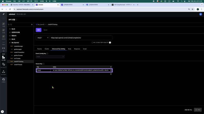Toggle the URL encoding switch
Image resolution: width=204 pixels, height=114 pixels.
[x=110, y=43]
